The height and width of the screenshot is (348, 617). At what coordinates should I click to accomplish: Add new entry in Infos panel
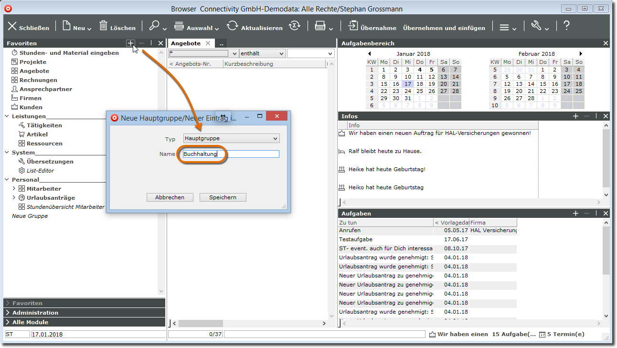click(x=576, y=116)
